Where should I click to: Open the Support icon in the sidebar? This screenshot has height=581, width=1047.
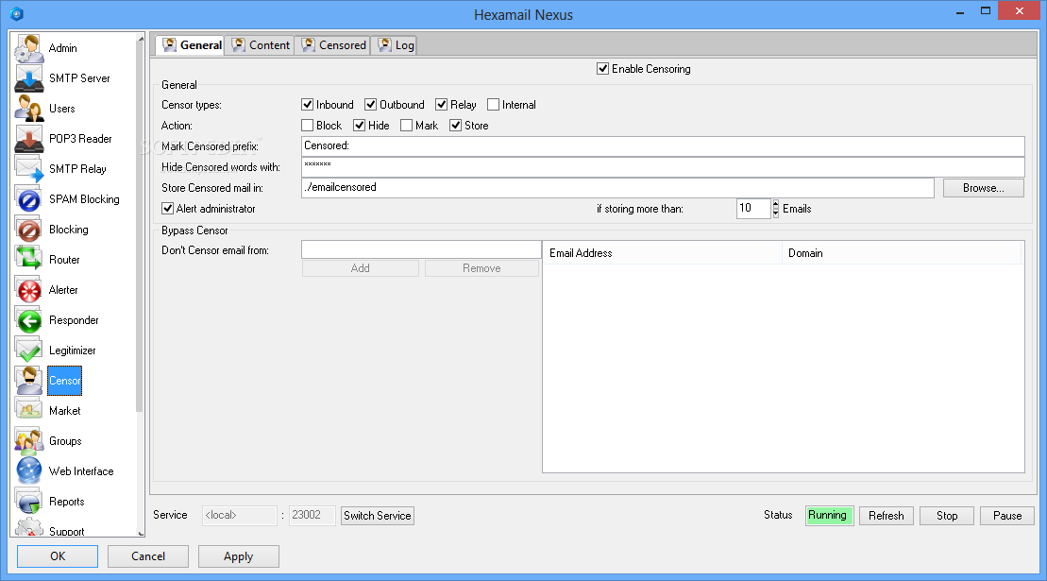pyautogui.click(x=29, y=527)
